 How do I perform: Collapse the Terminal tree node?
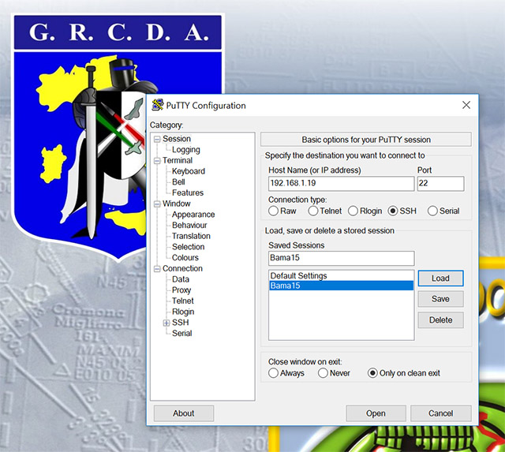[157, 161]
